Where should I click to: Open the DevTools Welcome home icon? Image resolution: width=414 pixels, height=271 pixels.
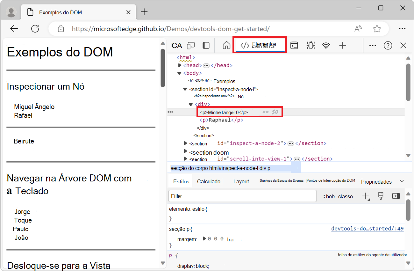226,46
